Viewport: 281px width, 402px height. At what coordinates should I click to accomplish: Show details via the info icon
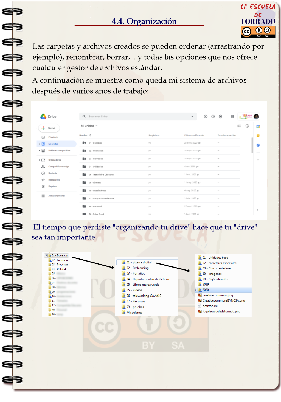(247, 126)
